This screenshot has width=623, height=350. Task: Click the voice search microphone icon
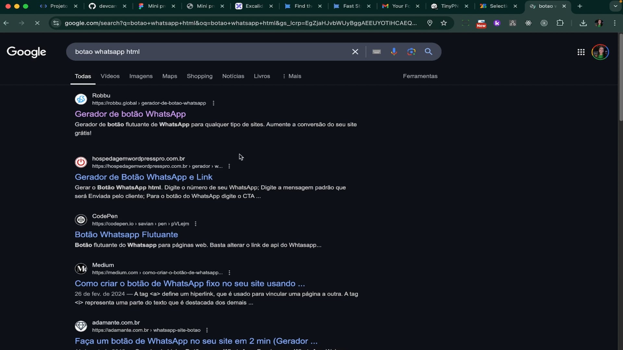(394, 52)
